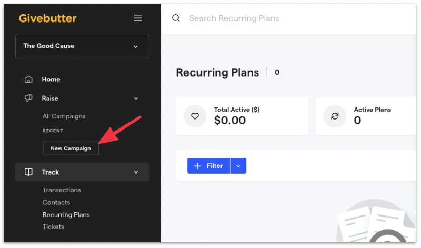Collapse the Raise section chevron

(136, 98)
